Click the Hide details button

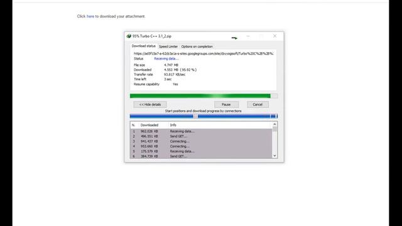[x=150, y=105]
